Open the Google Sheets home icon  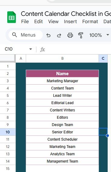point(12,17)
